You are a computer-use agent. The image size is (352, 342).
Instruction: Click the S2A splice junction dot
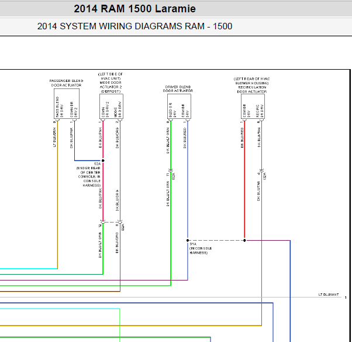(x=103, y=160)
